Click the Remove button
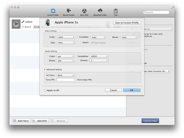The height and width of the screenshot is (138, 184). point(59,121)
